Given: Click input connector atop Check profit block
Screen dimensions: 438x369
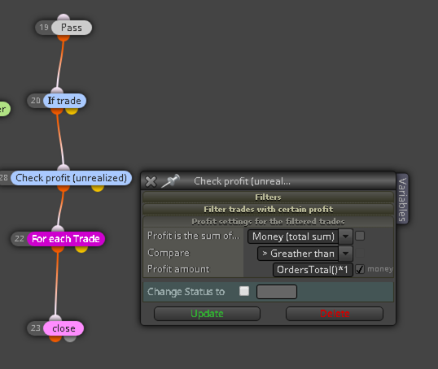Looking at the screenshot, I should [x=64, y=167].
